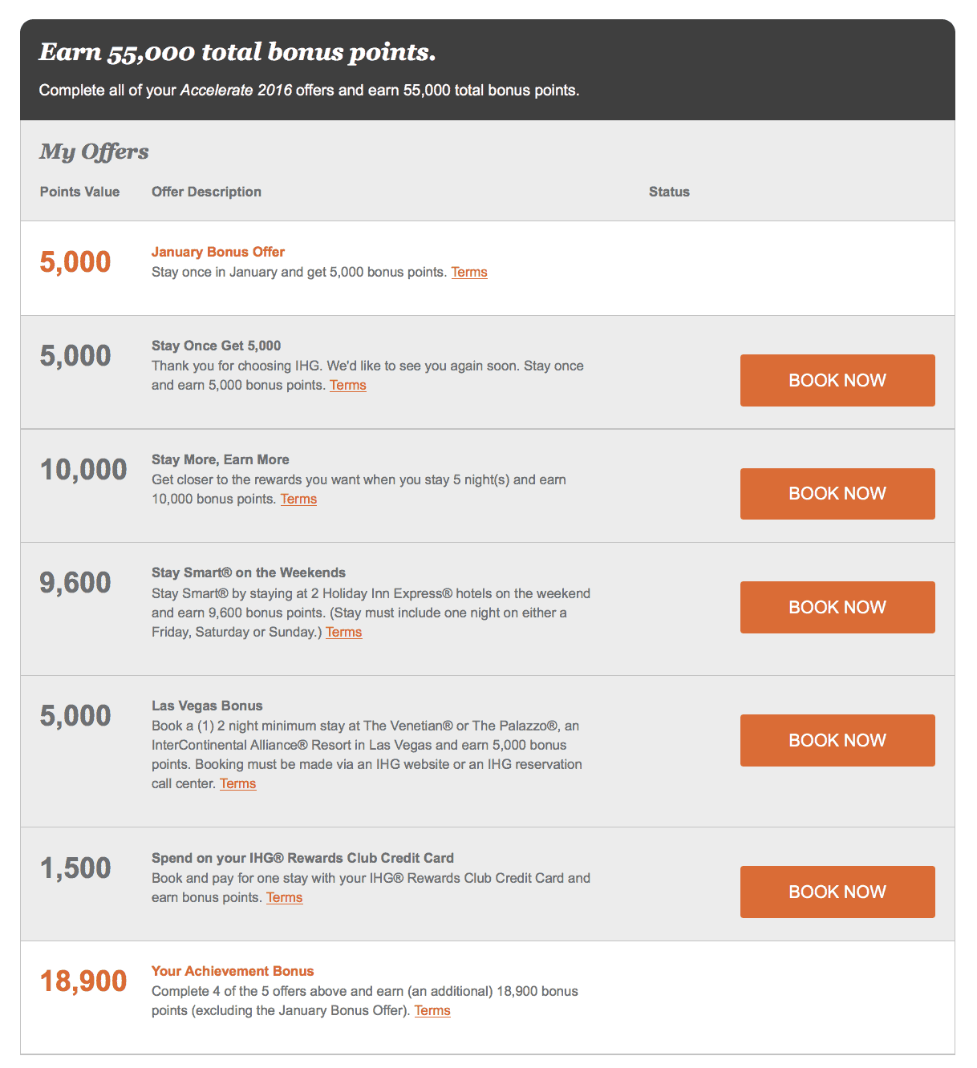Open Terms link for Stay Once Get 5,000
The height and width of the screenshot is (1068, 977).
(x=348, y=385)
